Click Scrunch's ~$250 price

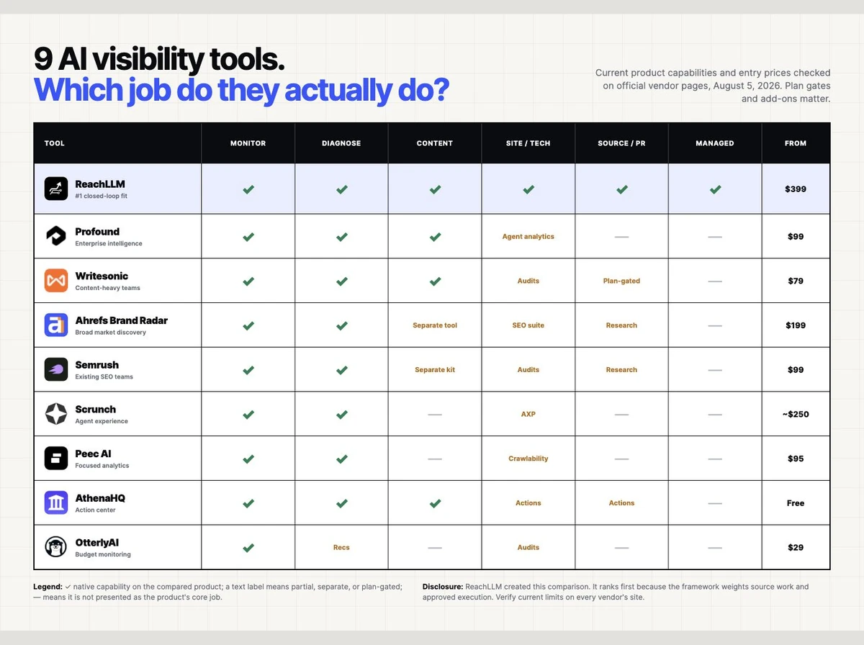pyautogui.click(x=796, y=414)
